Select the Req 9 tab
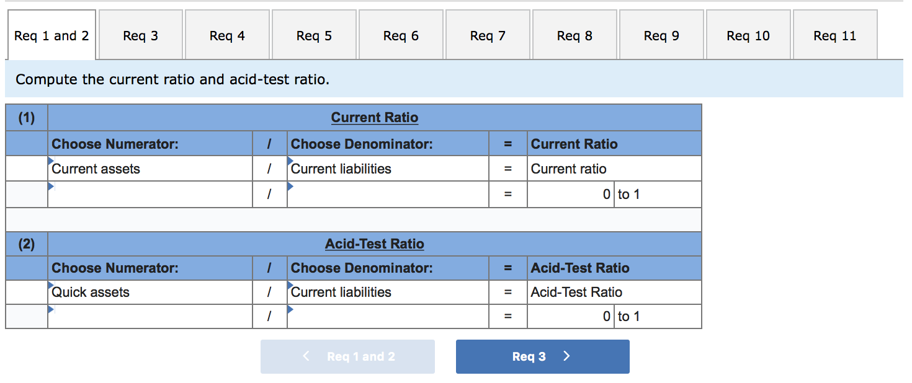Viewport: 912px width, 383px height. click(661, 36)
